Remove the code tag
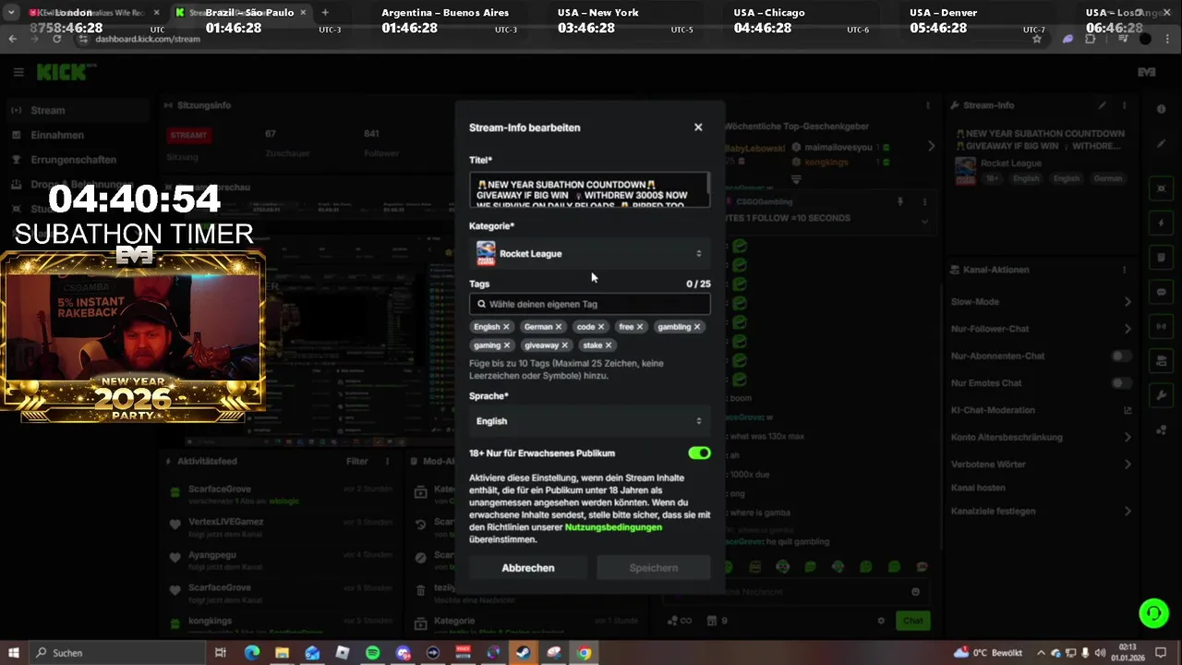 [x=601, y=327]
